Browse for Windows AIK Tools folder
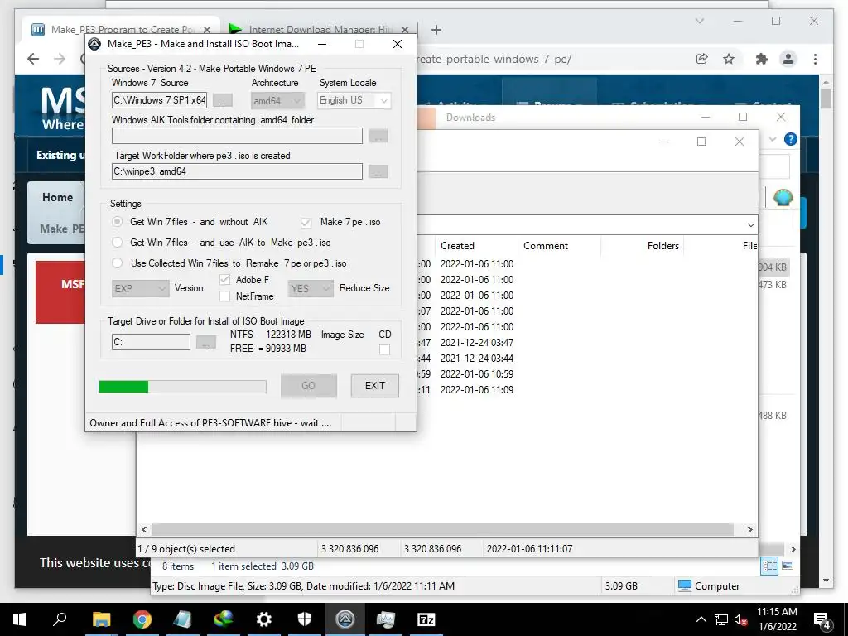The height and width of the screenshot is (636, 848). tap(378, 137)
